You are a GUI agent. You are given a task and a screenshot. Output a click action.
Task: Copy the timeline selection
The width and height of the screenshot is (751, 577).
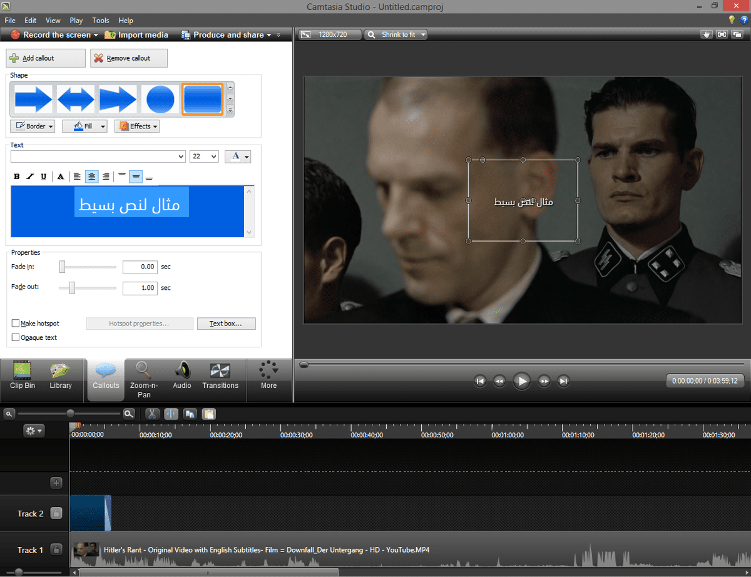click(190, 414)
